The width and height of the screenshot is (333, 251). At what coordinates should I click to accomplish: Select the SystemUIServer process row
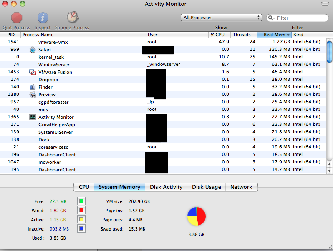click(x=163, y=132)
